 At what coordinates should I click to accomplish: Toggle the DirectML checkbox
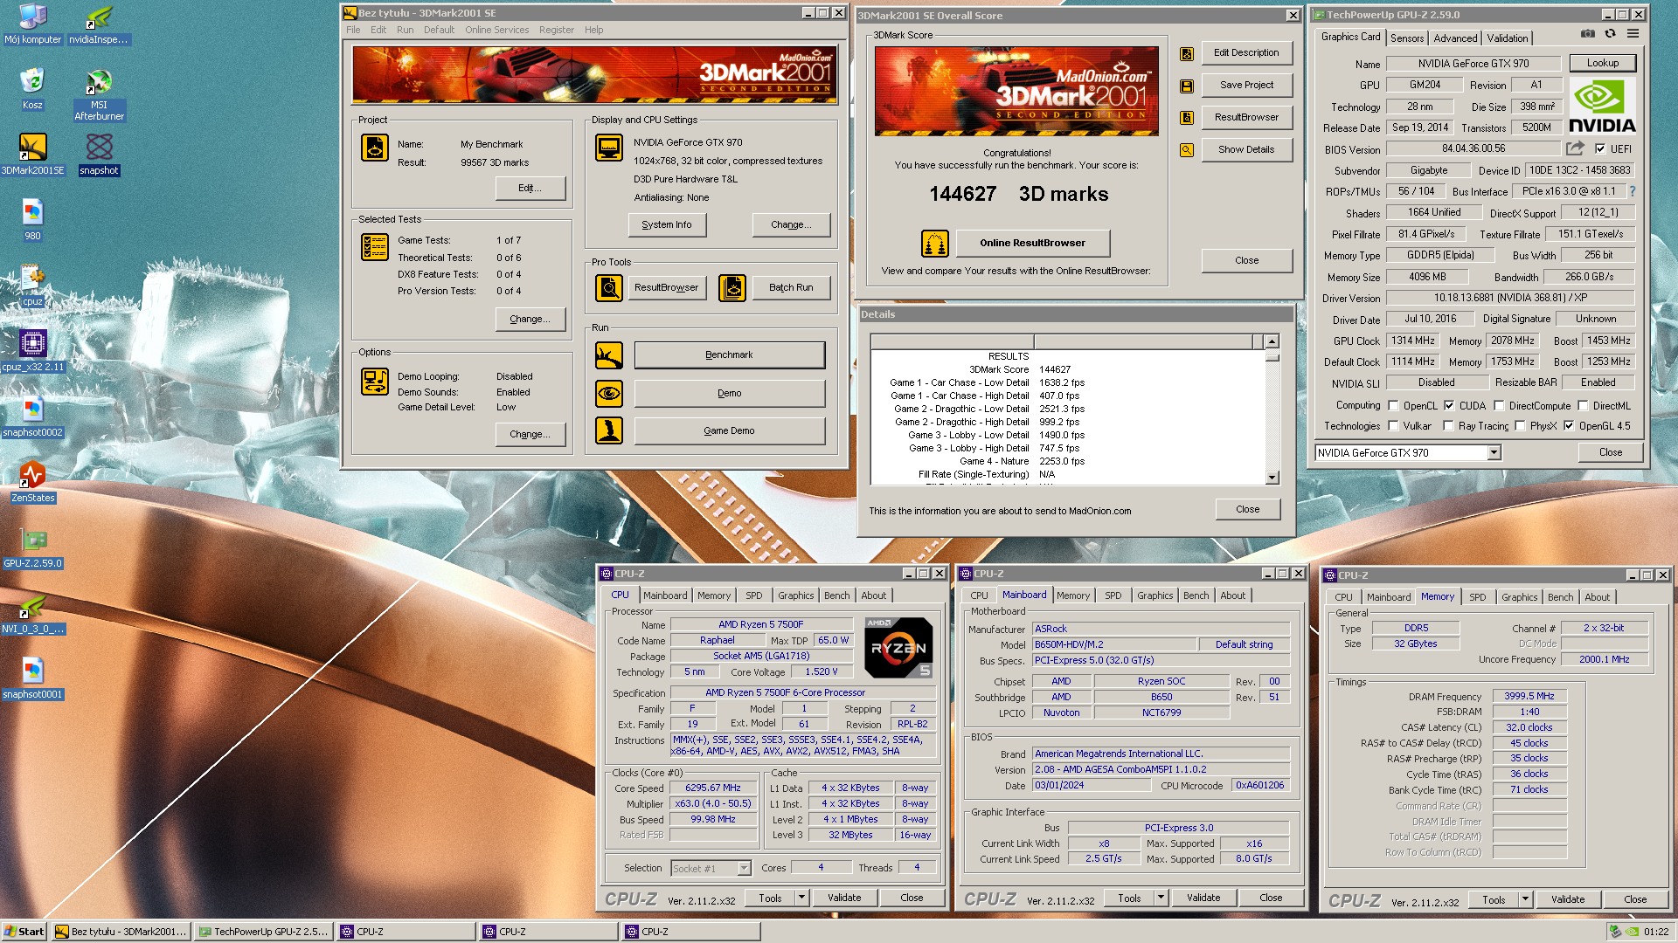click(x=1583, y=405)
